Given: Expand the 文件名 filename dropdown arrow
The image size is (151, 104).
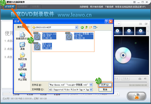Looking at the screenshot, I should click(x=91, y=85).
